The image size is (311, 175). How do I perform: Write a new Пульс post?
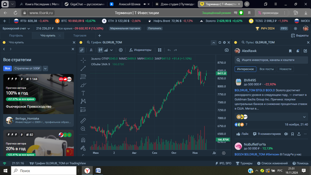point(305,51)
